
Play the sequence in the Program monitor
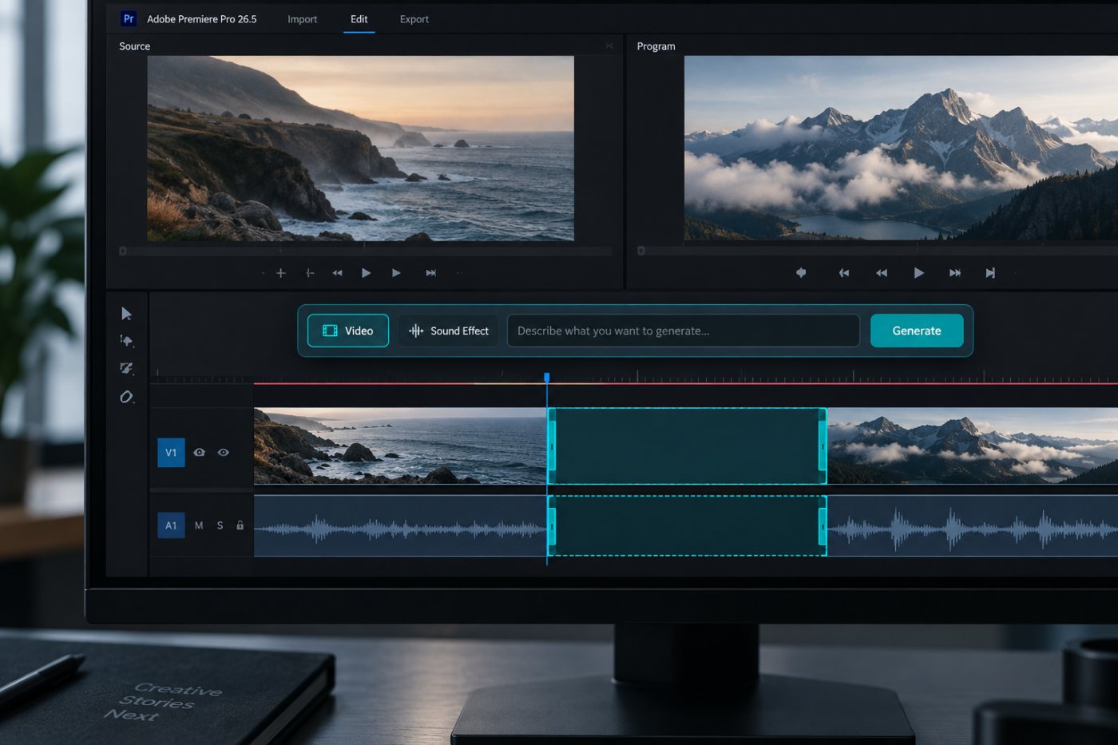click(919, 273)
